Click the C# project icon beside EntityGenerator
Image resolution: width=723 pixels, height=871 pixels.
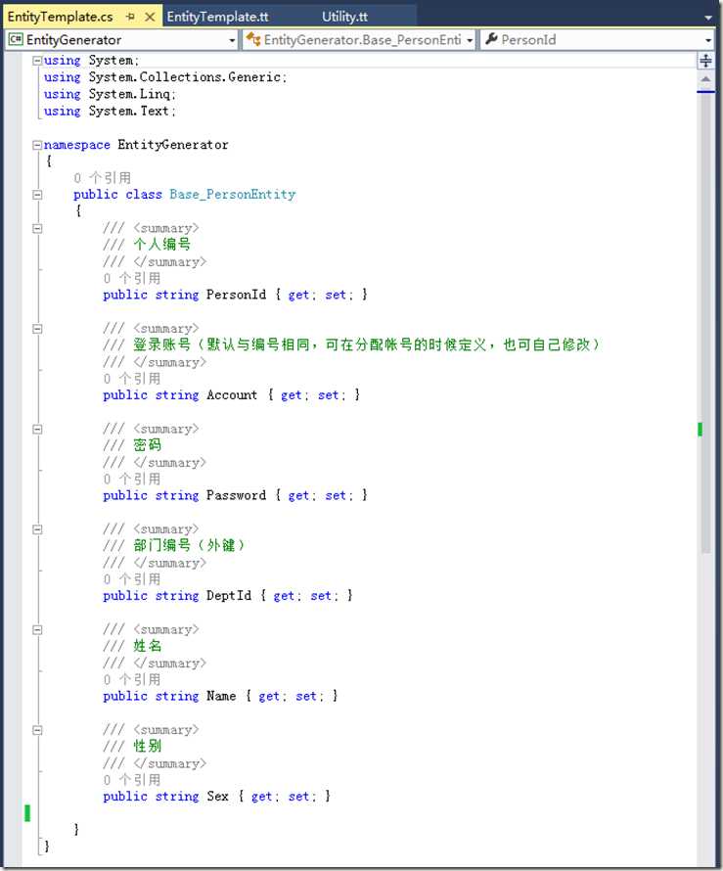point(16,39)
